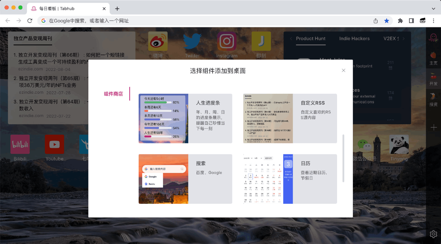The image size is (441, 244).
Task: Bookmark this tab with star icon
Action: (387, 21)
